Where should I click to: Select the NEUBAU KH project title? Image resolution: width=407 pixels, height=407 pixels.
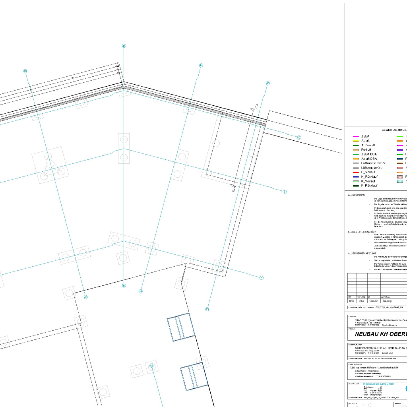coord(380,334)
